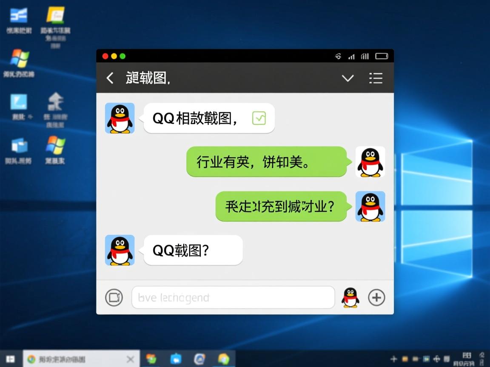Click the penguin avatar beside the first green bubble
The image size is (490, 367).
pos(370,162)
